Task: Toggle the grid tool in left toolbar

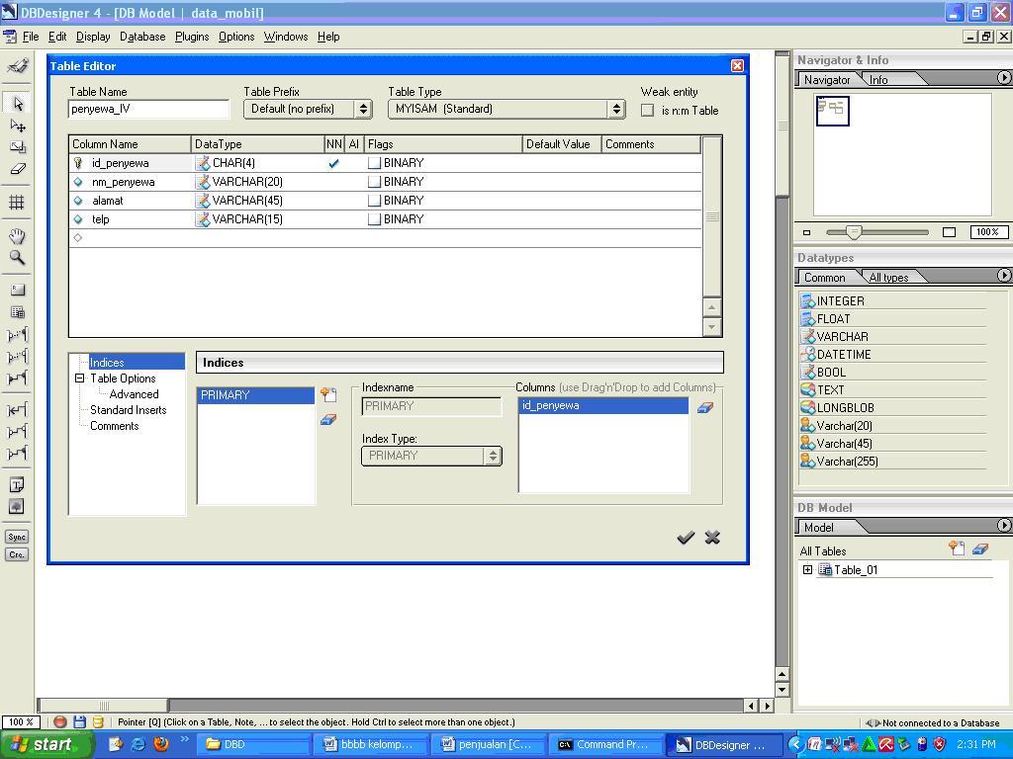Action: (18, 202)
